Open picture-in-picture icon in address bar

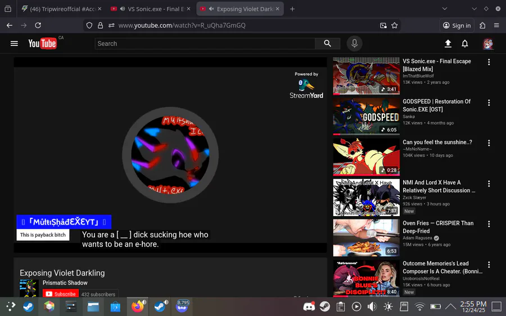click(383, 25)
